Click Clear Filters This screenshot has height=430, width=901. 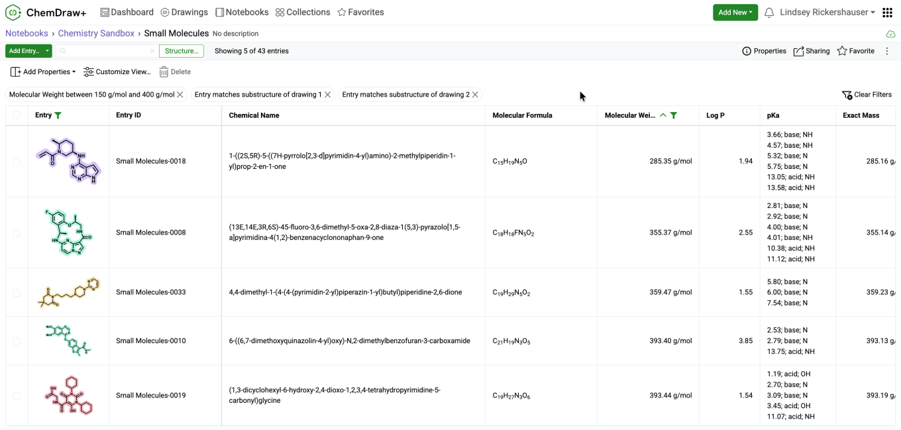coord(867,95)
